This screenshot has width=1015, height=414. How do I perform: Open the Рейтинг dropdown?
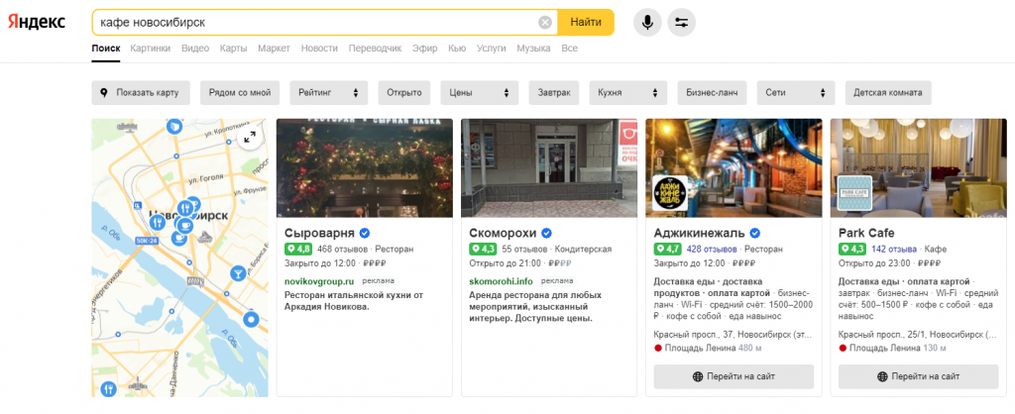[x=329, y=92]
